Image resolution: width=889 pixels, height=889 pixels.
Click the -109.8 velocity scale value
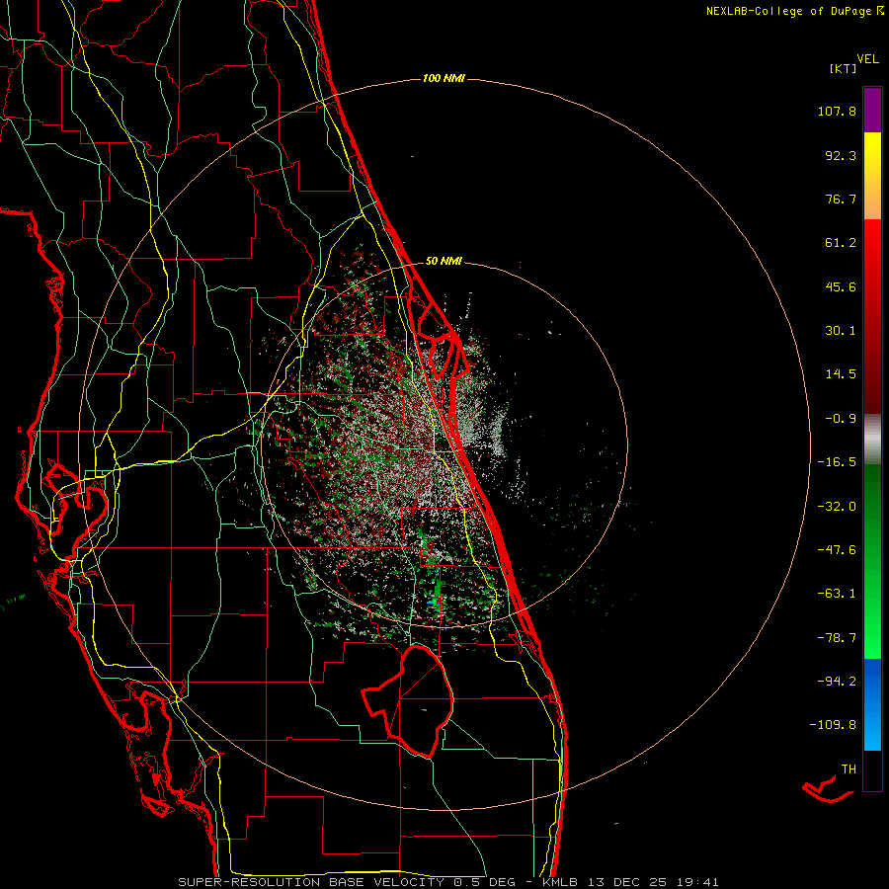click(x=833, y=725)
